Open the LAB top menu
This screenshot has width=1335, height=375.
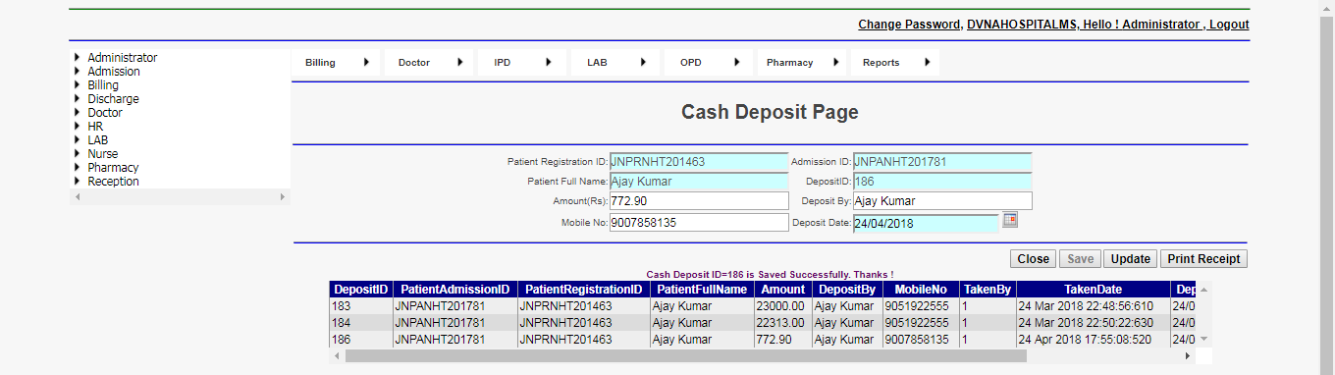615,63
